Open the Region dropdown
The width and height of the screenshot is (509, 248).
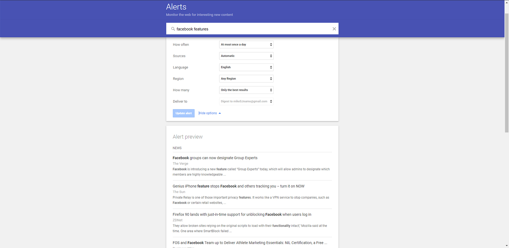[246, 79]
